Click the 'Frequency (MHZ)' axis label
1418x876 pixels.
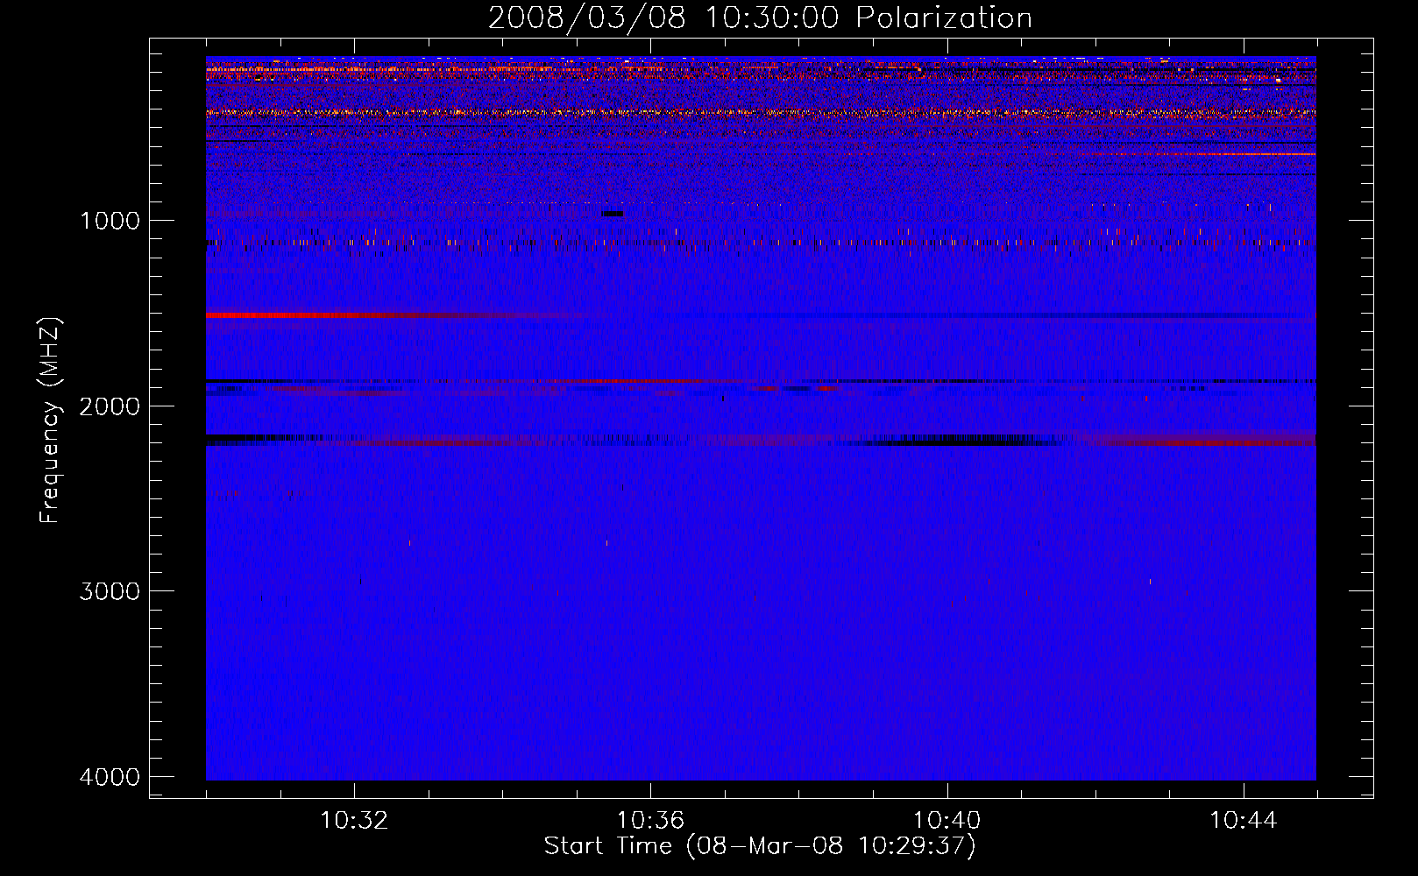(x=51, y=420)
